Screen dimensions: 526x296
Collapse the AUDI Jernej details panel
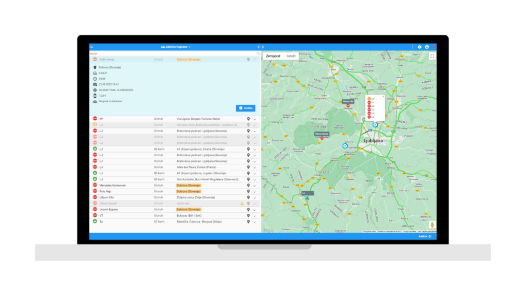click(x=255, y=59)
